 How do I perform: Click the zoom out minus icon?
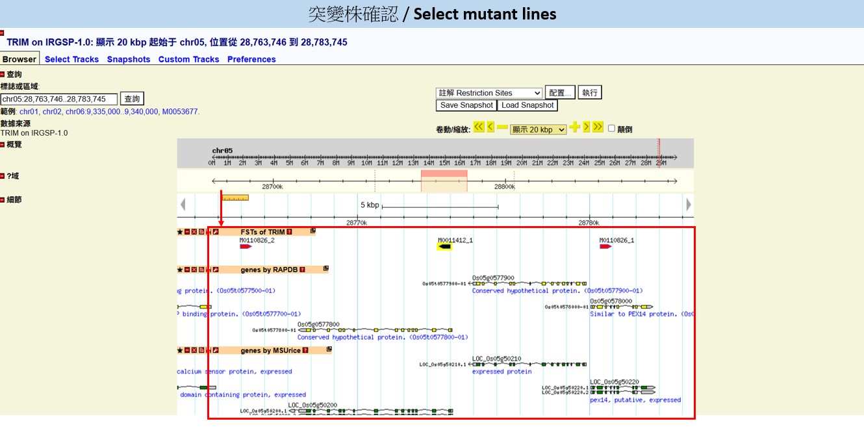coord(502,128)
